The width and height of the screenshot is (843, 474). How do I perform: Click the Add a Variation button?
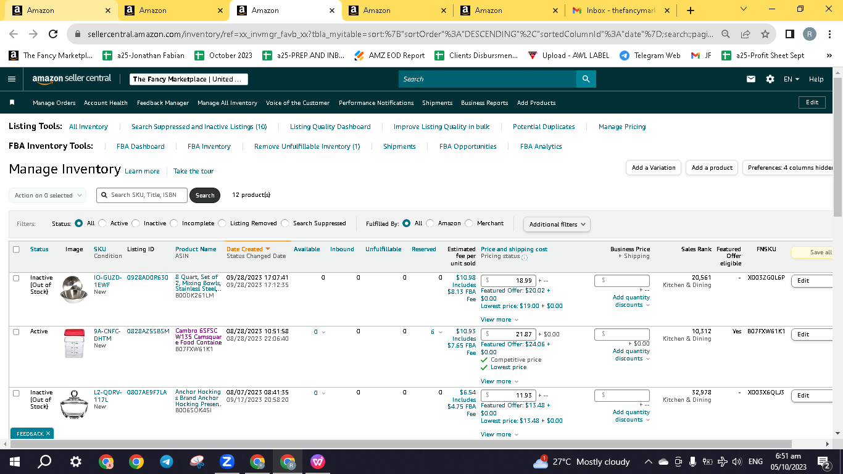point(653,167)
